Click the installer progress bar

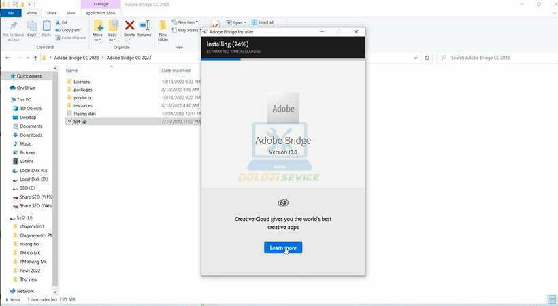[x=282, y=59]
